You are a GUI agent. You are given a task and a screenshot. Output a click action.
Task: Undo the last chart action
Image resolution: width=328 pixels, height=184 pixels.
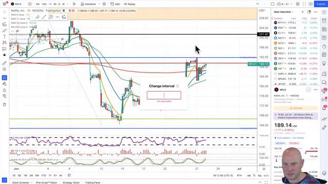click(x=258, y=4)
